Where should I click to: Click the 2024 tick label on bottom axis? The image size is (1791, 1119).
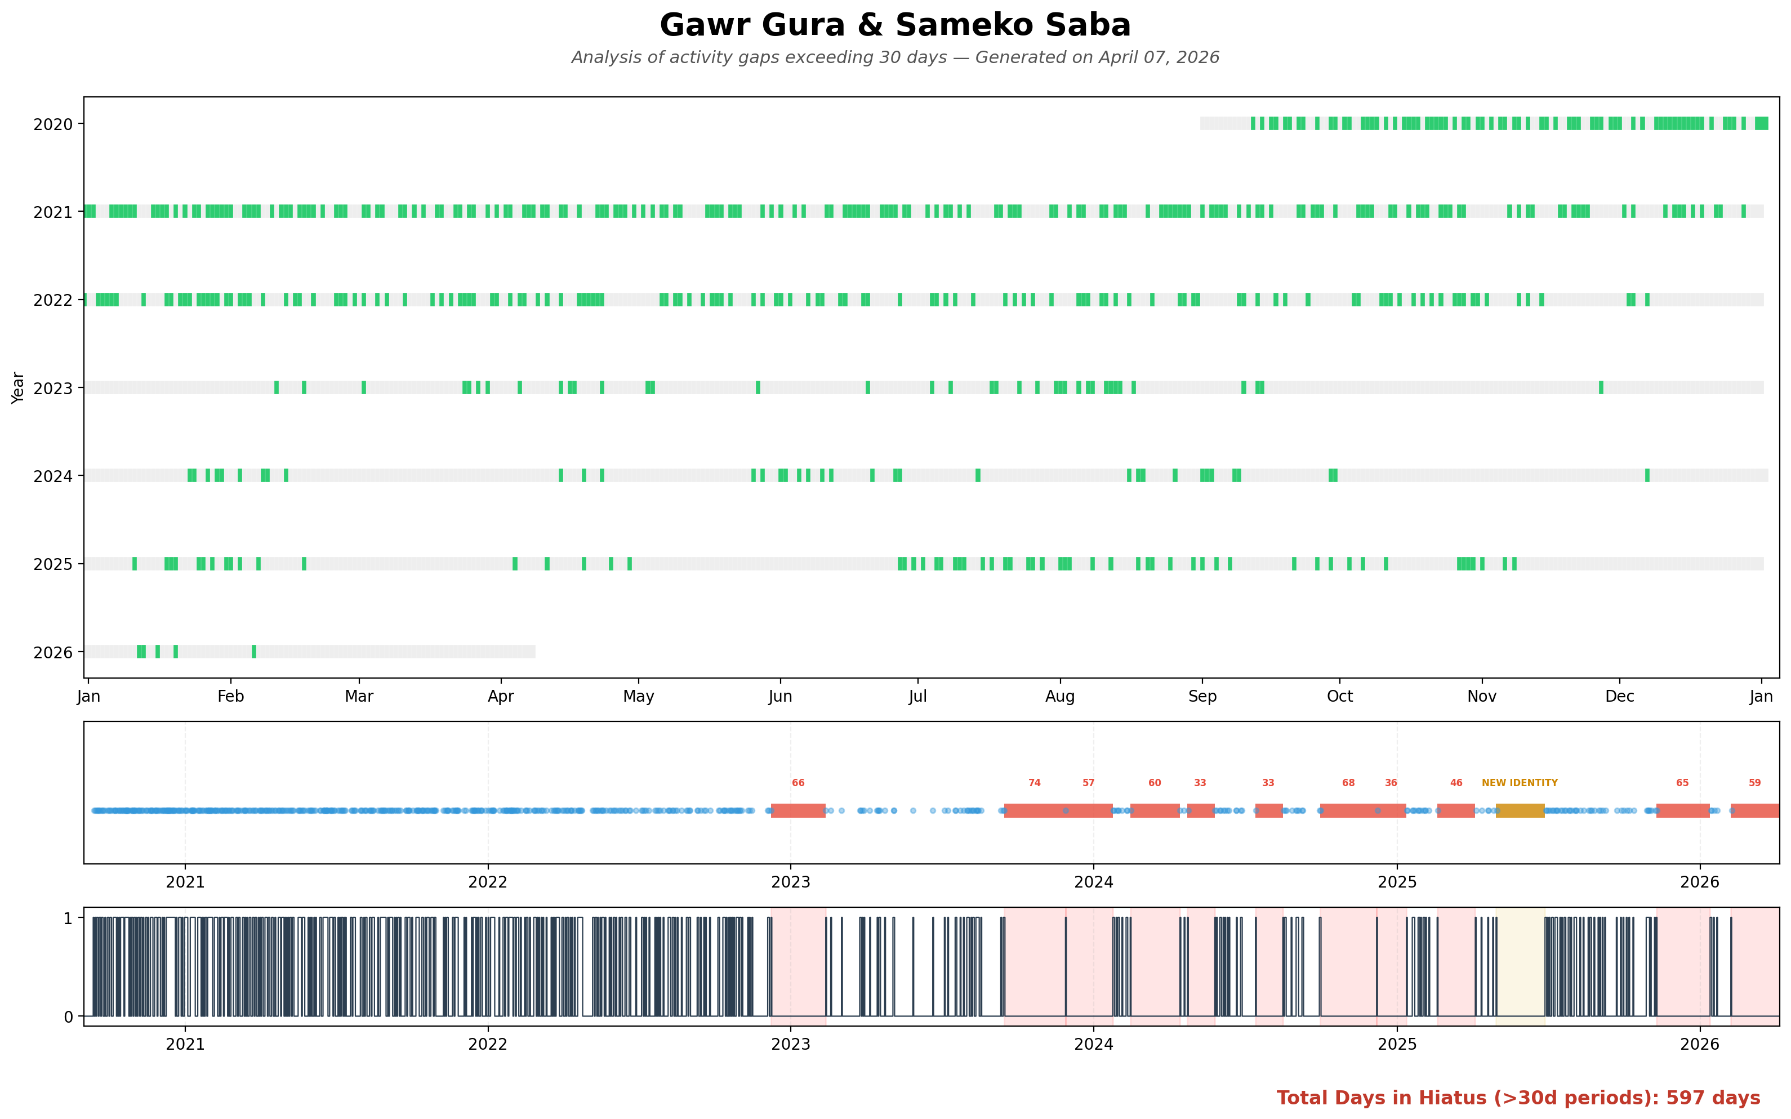pos(1093,1044)
